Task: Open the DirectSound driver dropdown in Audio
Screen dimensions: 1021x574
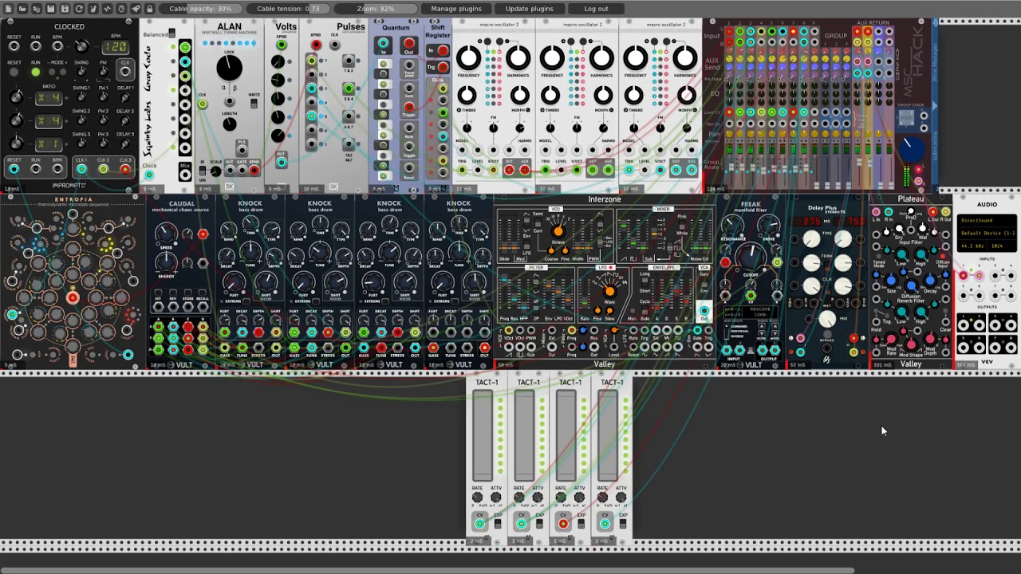Action: tap(987, 221)
